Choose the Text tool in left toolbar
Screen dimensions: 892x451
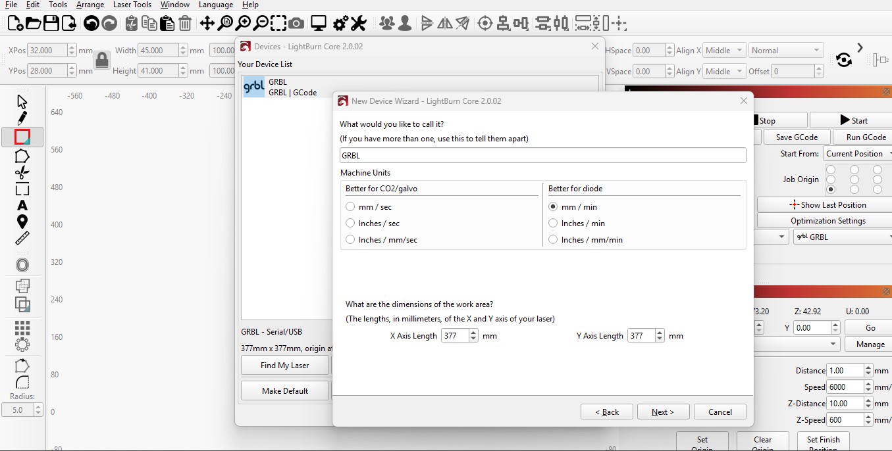click(22, 205)
